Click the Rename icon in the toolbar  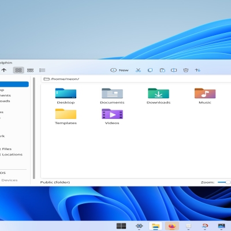(x=174, y=70)
